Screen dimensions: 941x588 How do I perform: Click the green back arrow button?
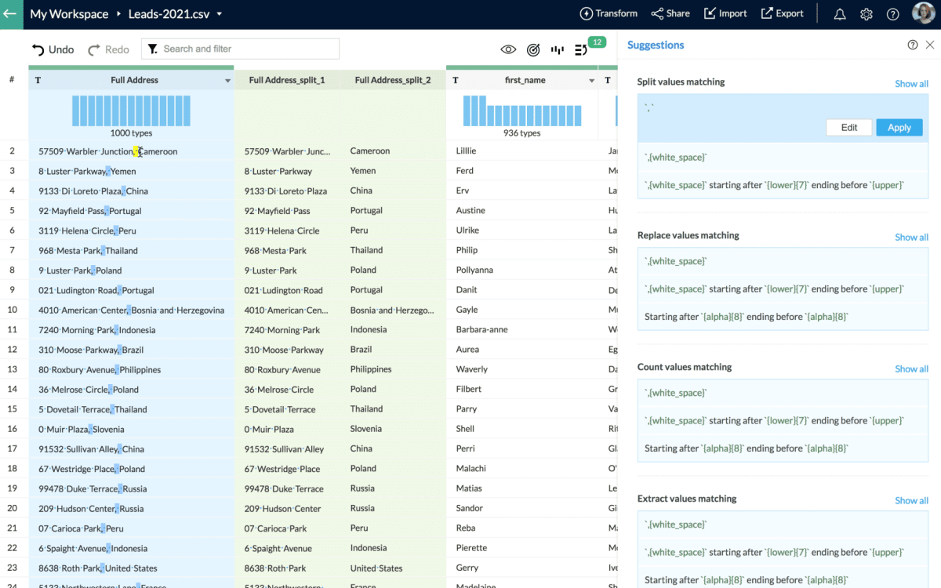point(11,14)
